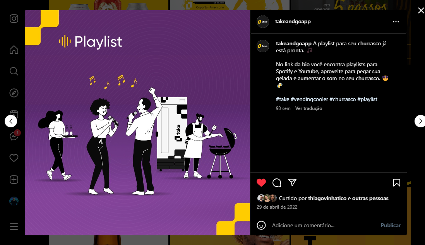The image size is (425, 245).
Task: Click the comment bubble icon
Action: (x=277, y=183)
